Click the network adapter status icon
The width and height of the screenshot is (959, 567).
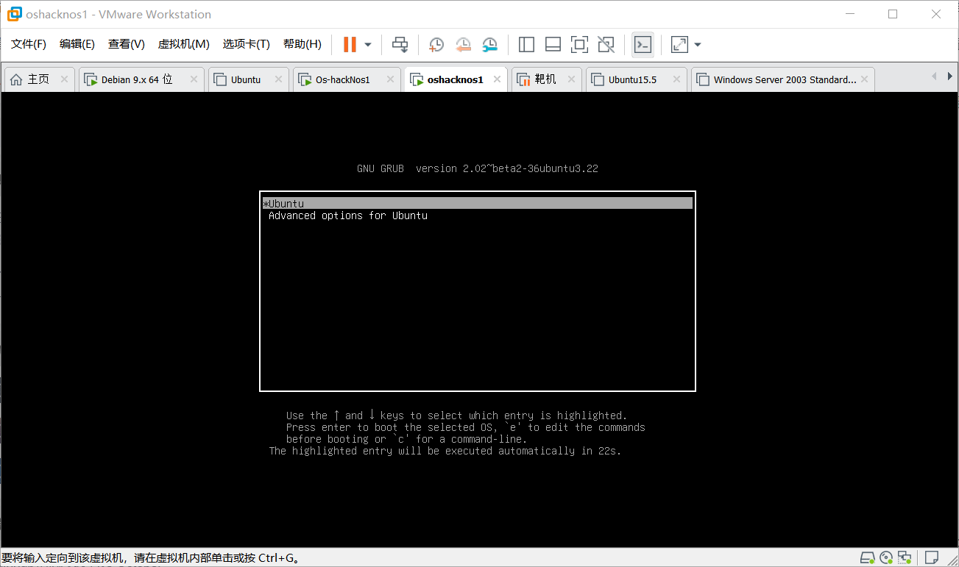tap(905, 557)
